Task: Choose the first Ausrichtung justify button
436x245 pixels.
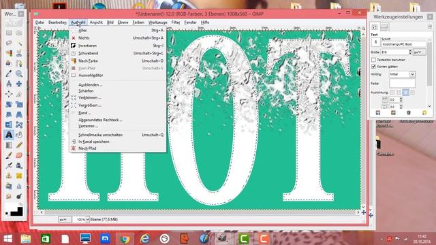Action: pyautogui.click(x=392, y=93)
